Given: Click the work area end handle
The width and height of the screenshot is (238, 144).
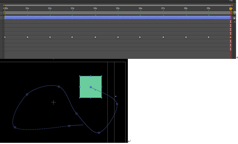Looking at the screenshot, I should tap(232, 13).
